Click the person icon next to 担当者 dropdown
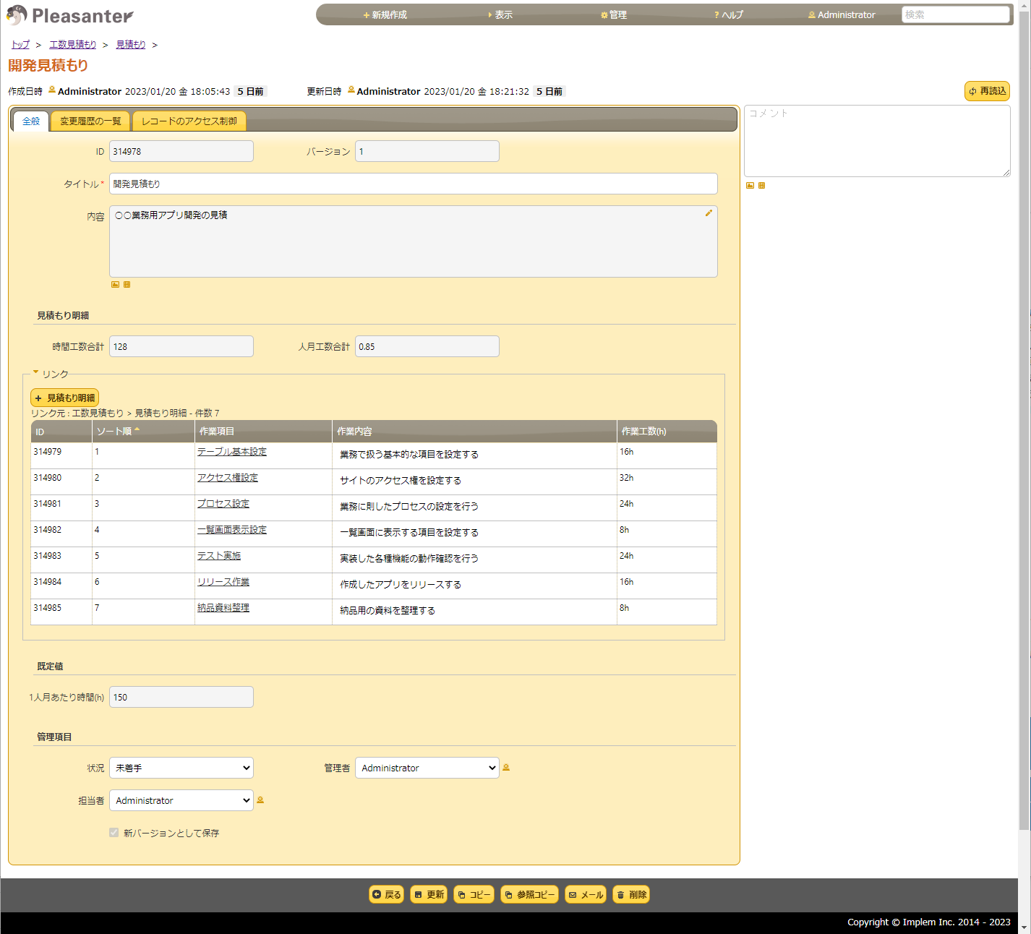The width and height of the screenshot is (1031, 934). coord(260,800)
